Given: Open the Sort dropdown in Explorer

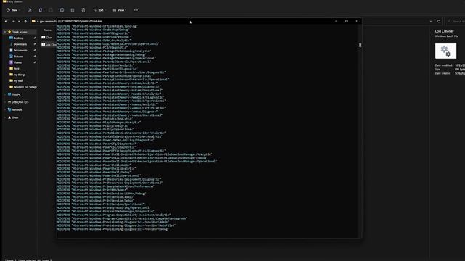Looking at the screenshot, I should (x=99, y=10).
